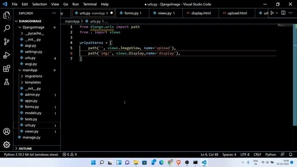Show errors and warnings in status bar
The image size is (297, 167).
point(70,154)
